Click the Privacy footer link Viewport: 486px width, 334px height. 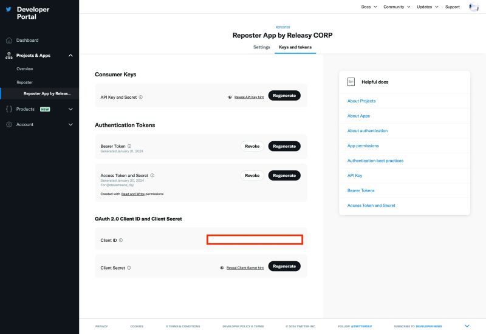pyautogui.click(x=101, y=326)
